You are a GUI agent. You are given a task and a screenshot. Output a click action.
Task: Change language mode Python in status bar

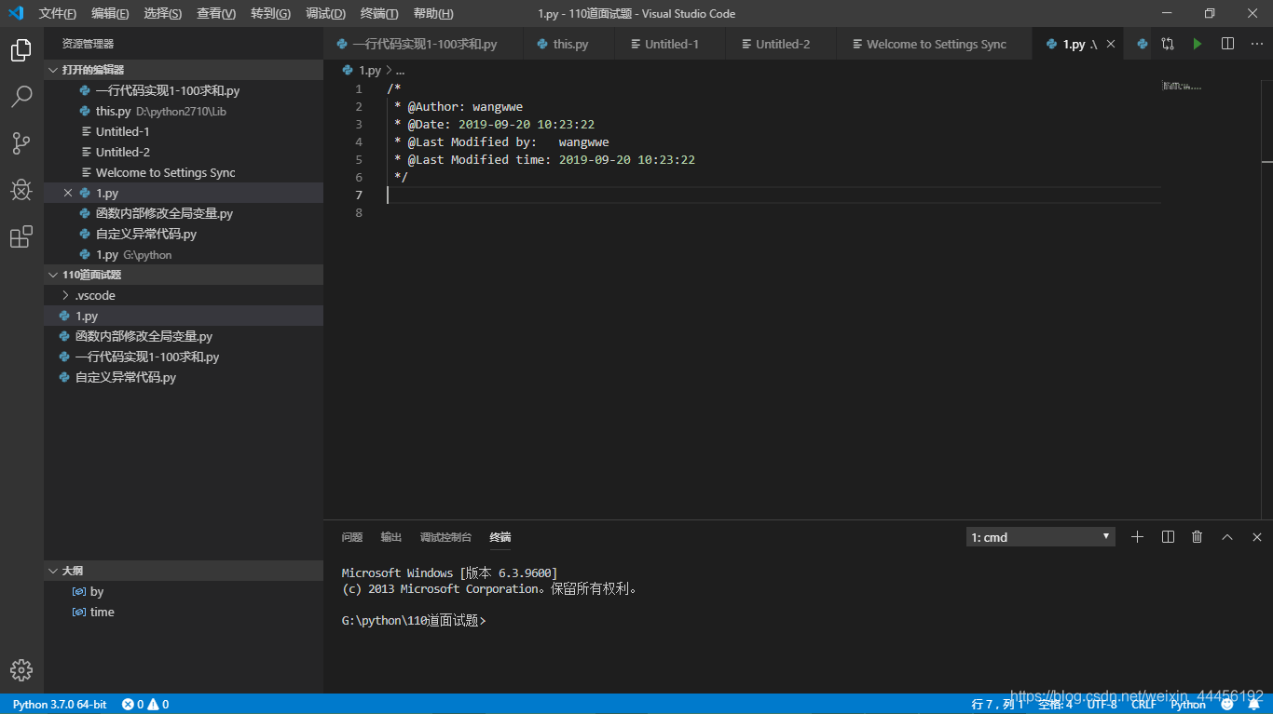(x=1188, y=705)
